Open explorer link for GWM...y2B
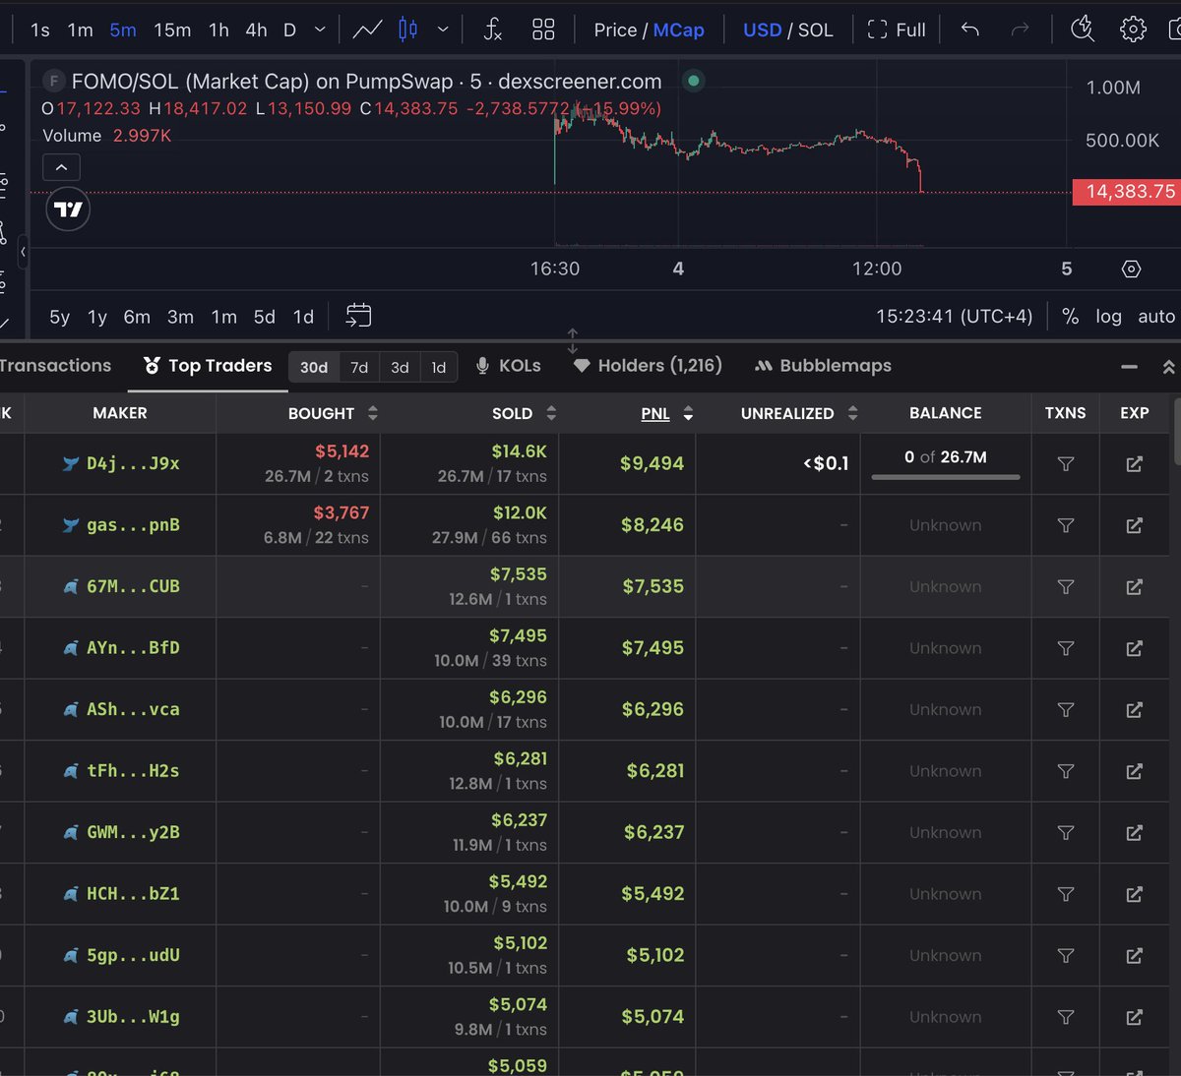The height and width of the screenshot is (1076, 1181). (1134, 832)
